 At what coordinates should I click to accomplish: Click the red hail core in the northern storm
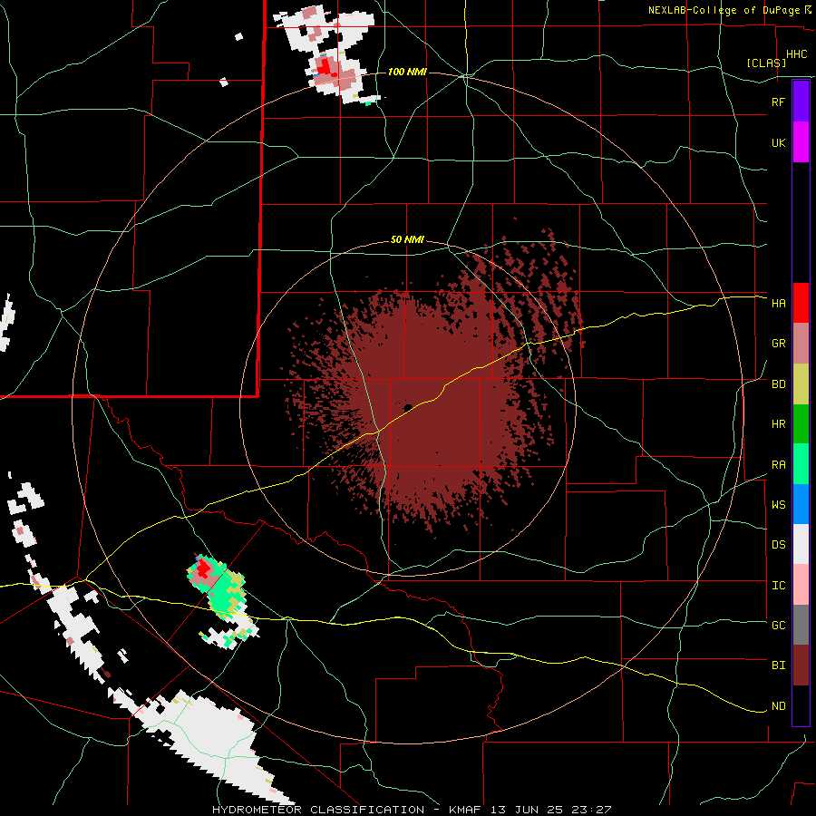[325, 68]
